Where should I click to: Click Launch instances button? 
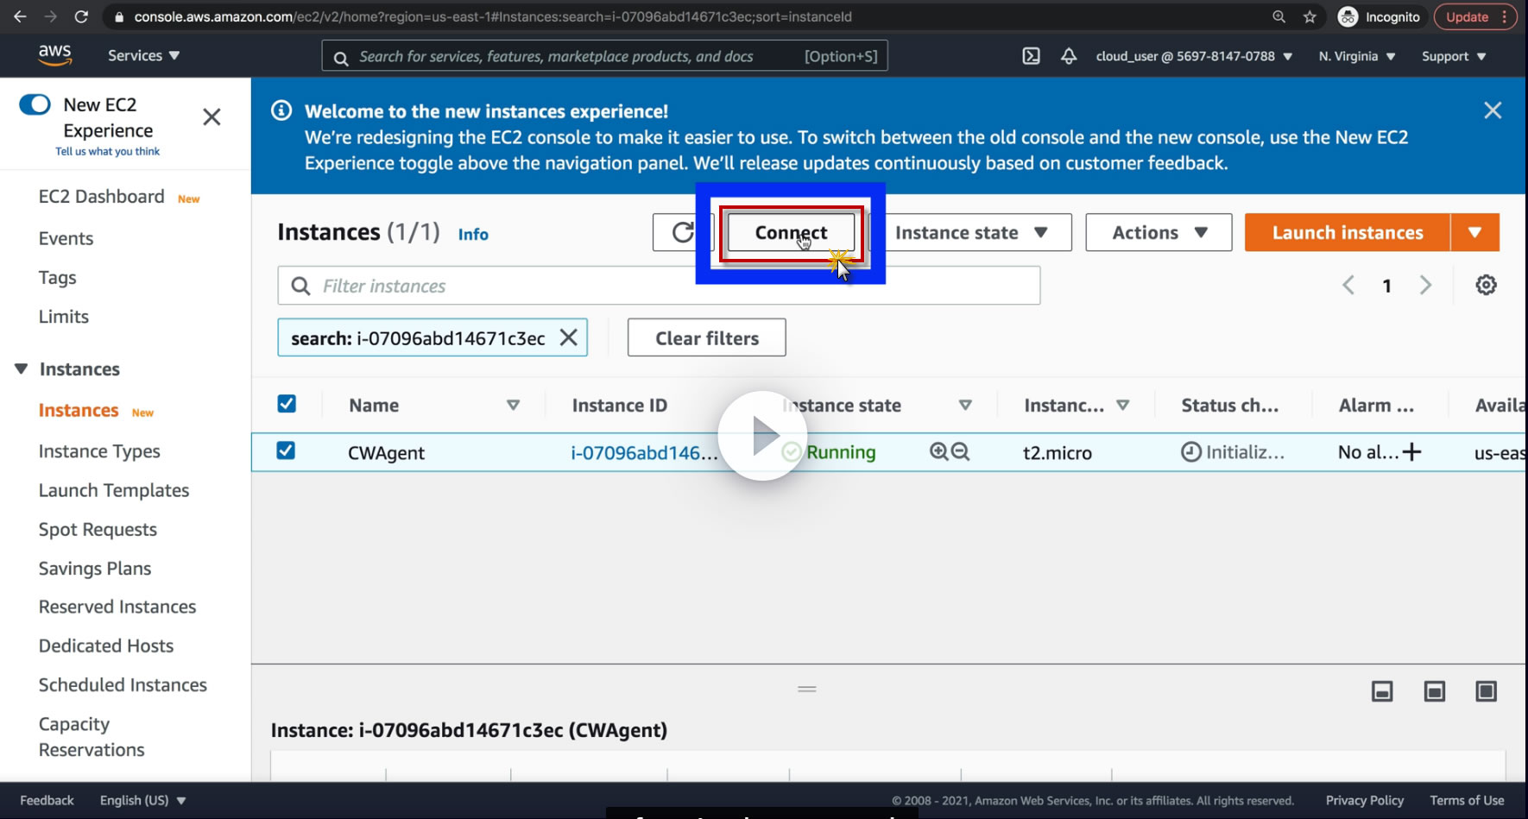1348,233
